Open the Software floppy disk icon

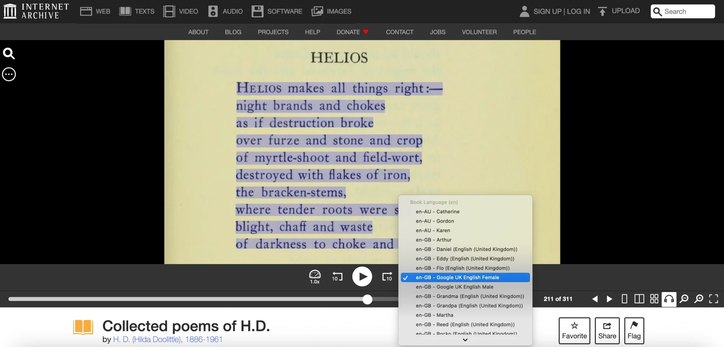pos(257,11)
